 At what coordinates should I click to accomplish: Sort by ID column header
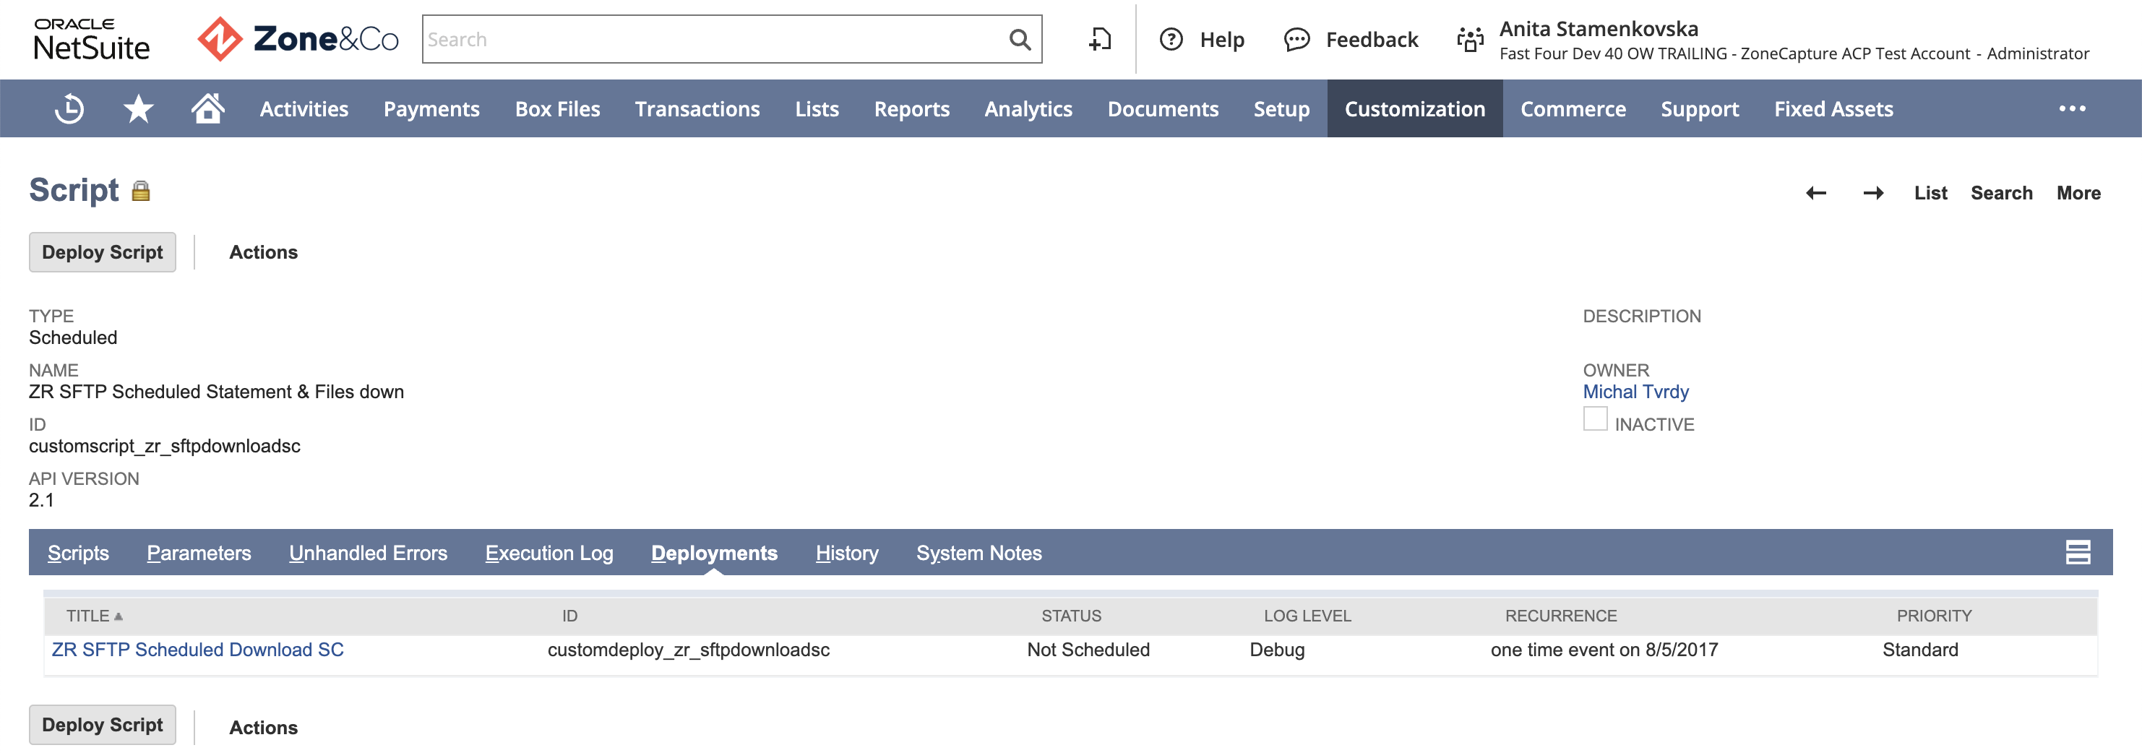point(569,616)
